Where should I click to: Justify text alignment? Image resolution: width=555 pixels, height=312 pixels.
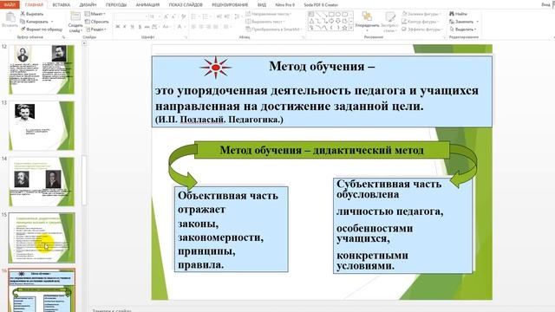point(216,27)
